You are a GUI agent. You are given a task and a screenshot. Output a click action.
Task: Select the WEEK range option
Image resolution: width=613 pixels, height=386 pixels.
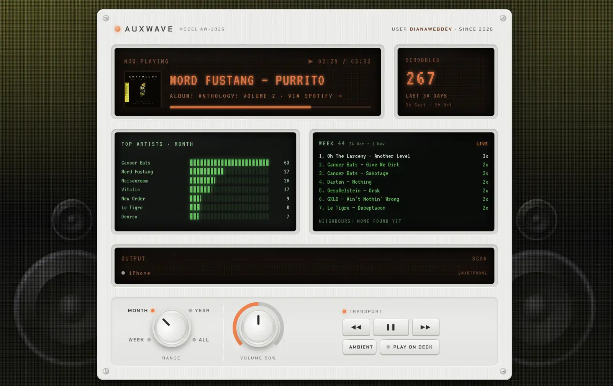pos(139,340)
